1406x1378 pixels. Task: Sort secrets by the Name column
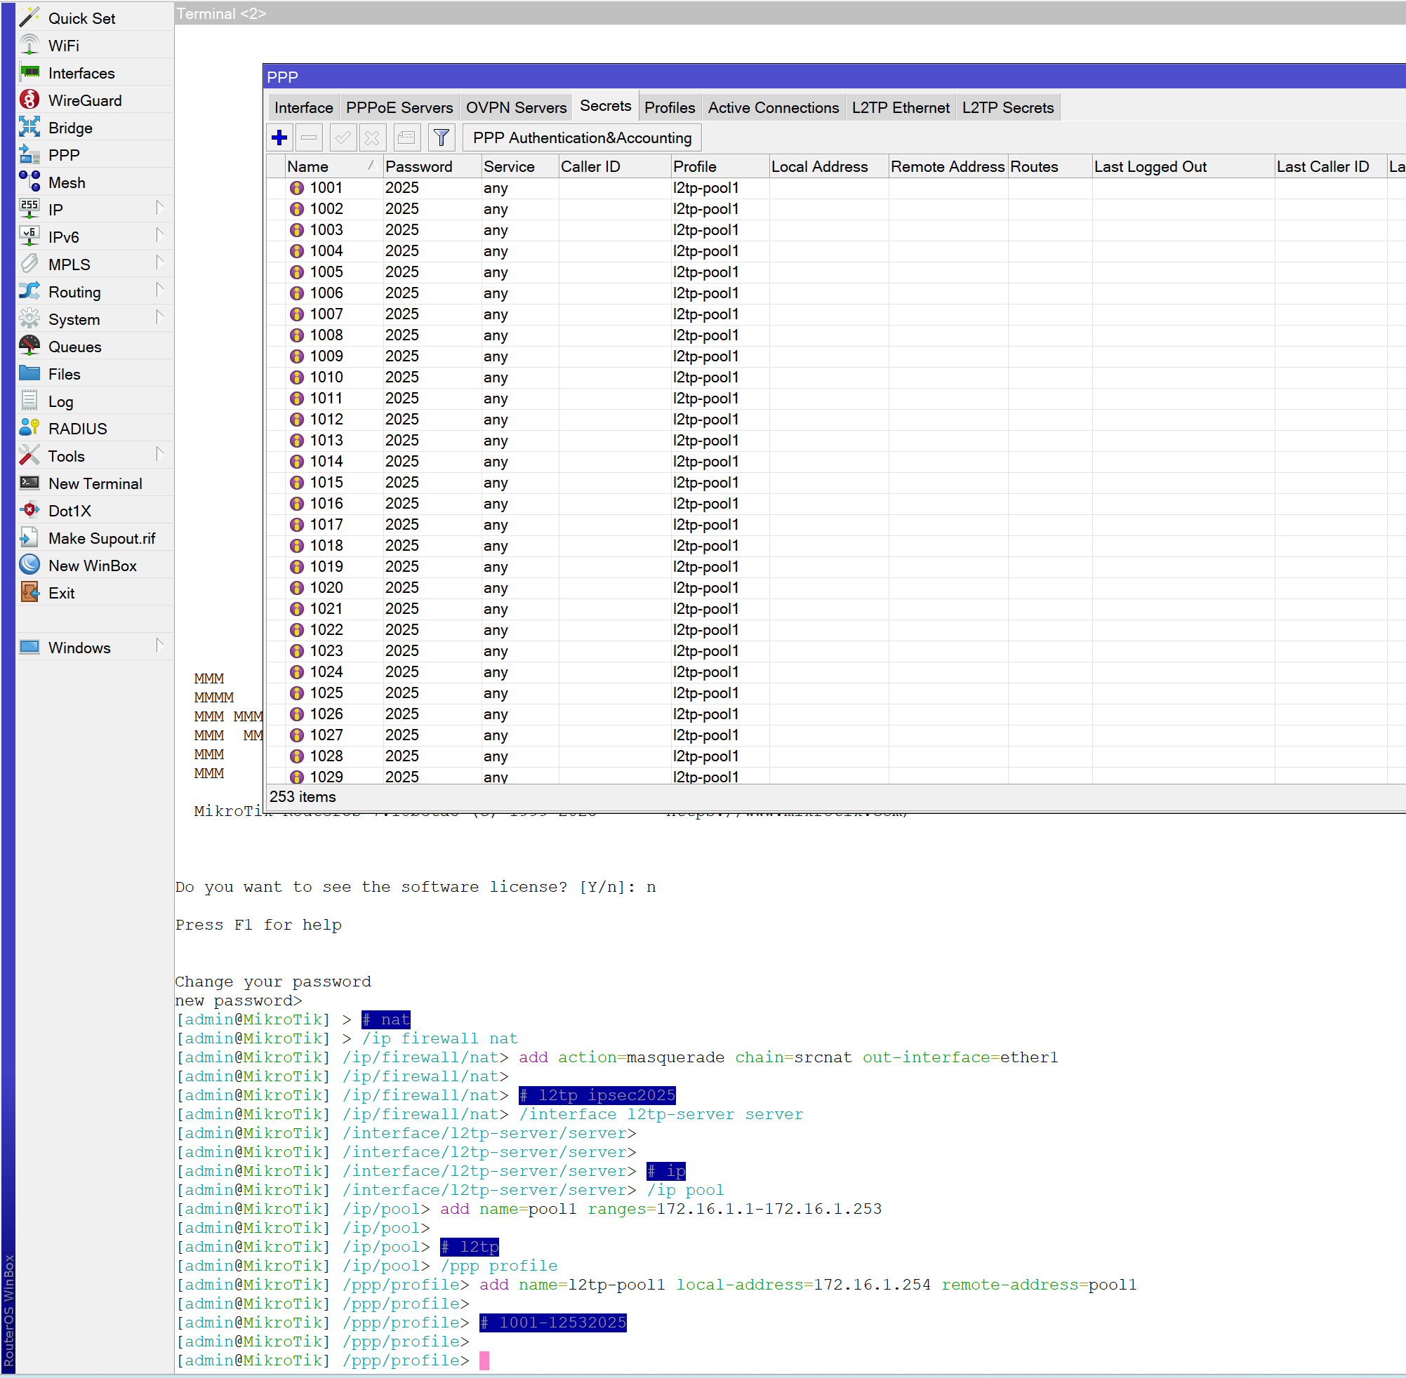pyautogui.click(x=333, y=166)
